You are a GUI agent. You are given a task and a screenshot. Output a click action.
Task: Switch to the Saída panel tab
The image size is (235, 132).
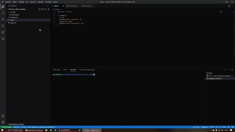[x=65, y=70]
